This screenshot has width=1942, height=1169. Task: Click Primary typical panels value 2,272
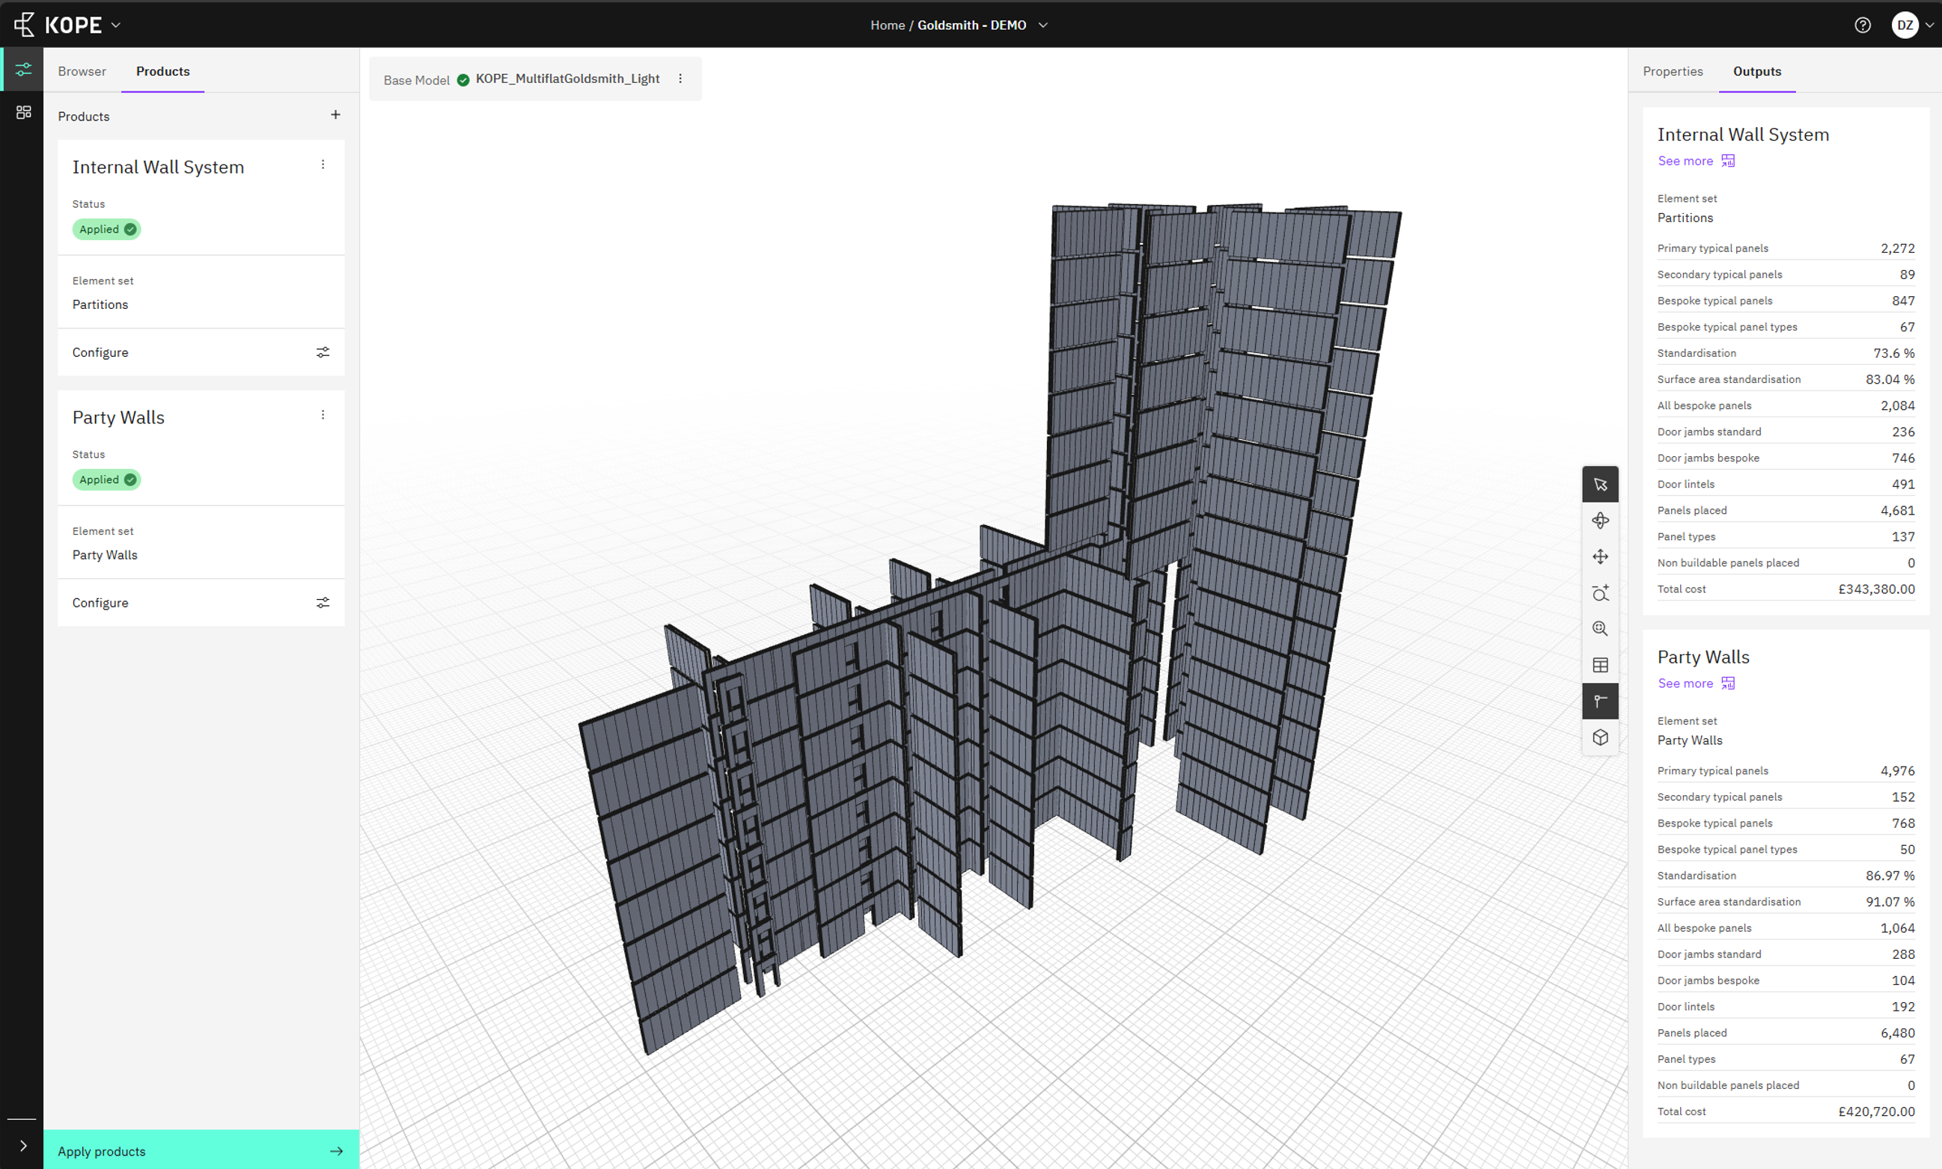point(1897,248)
